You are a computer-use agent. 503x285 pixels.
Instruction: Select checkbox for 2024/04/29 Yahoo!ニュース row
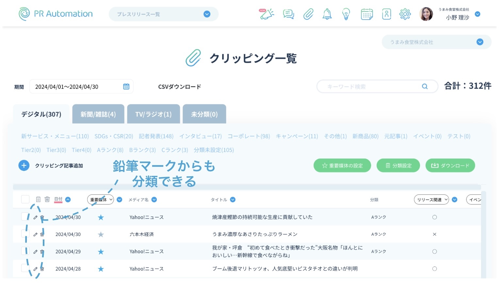point(25,251)
